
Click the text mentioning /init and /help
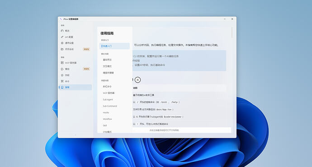156,102
